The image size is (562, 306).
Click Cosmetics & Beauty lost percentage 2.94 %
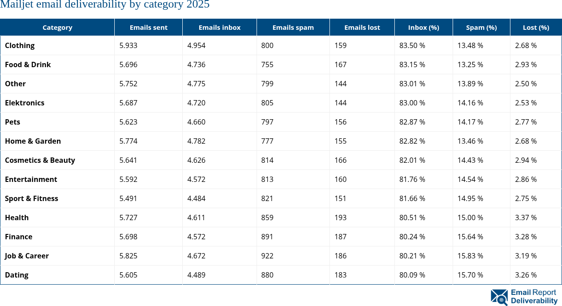[x=526, y=160]
